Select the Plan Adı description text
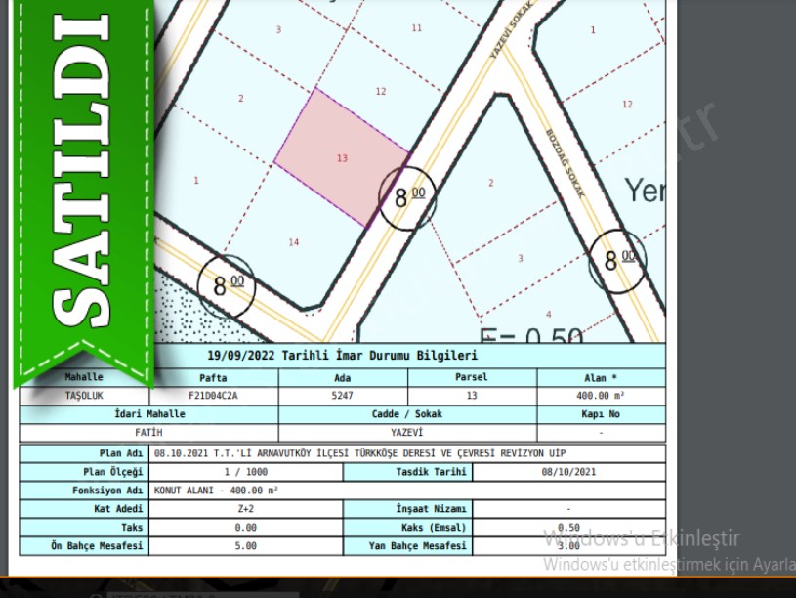The image size is (796, 598). click(357, 453)
